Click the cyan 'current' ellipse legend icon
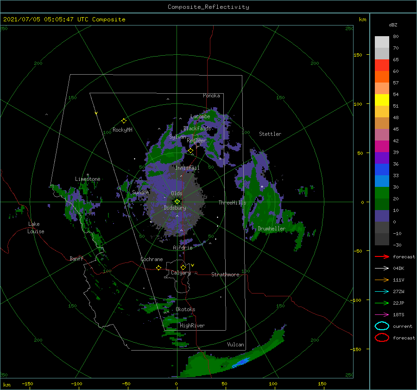The width and height of the screenshot is (417, 390). pyautogui.click(x=382, y=326)
